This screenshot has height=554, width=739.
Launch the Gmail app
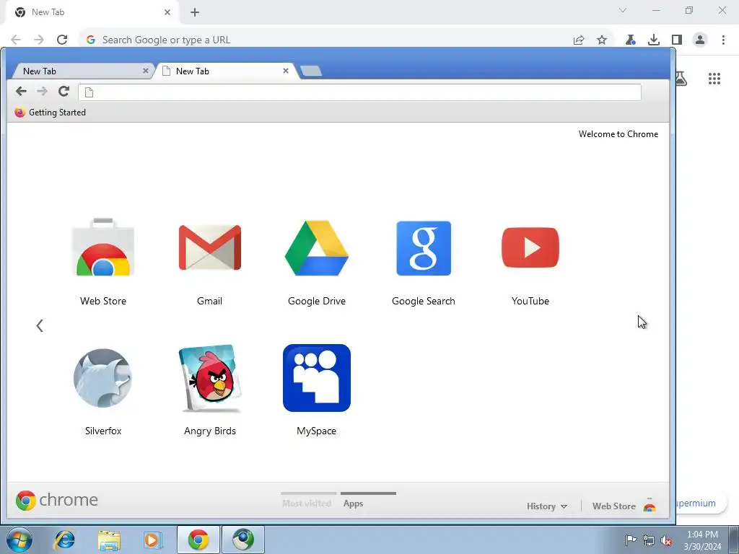pos(210,248)
